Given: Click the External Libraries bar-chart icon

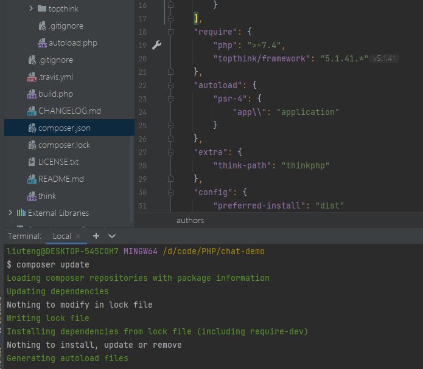Looking at the screenshot, I should pyautogui.click(x=21, y=213).
